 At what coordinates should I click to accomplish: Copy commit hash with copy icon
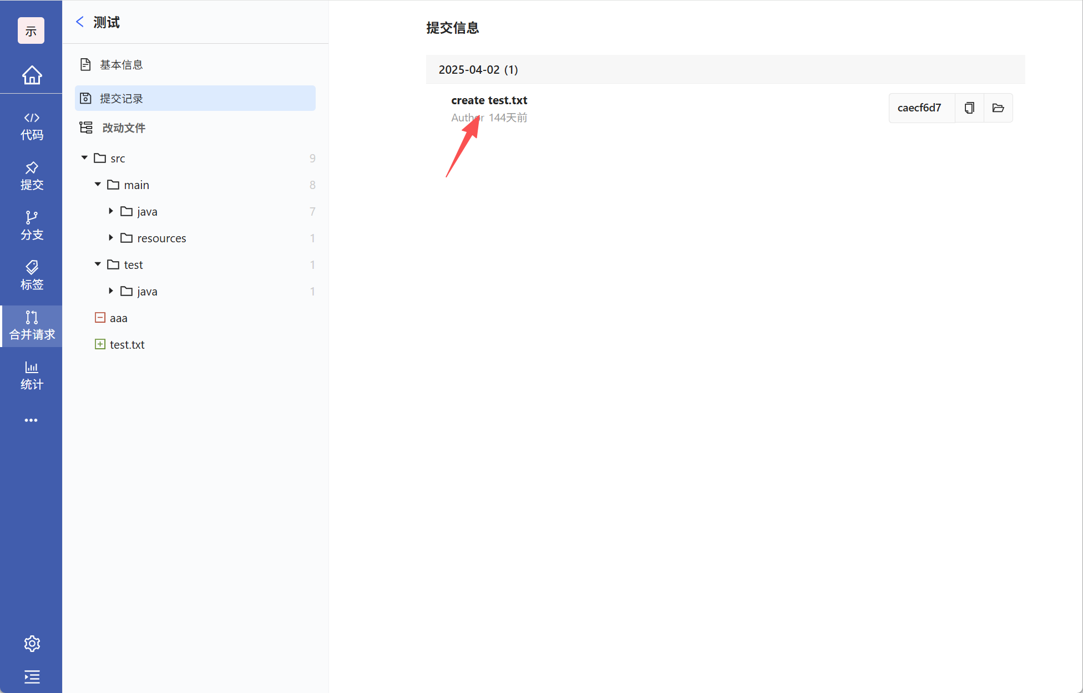[969, 108]
